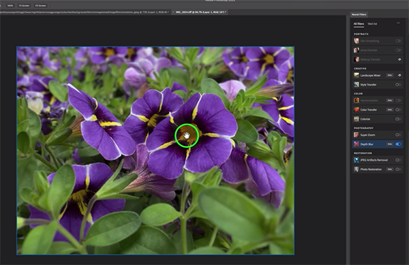Click the Landscape Mixer Beta badge
The image size is (409, 265).
point(390,76)
